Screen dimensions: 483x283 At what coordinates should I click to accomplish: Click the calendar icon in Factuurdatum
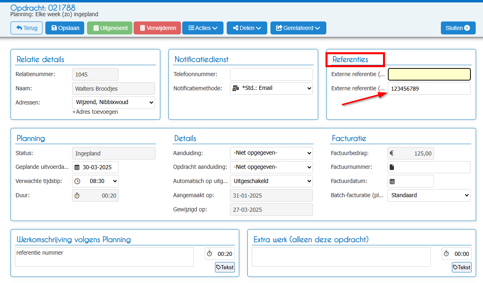tap(392, 181)
